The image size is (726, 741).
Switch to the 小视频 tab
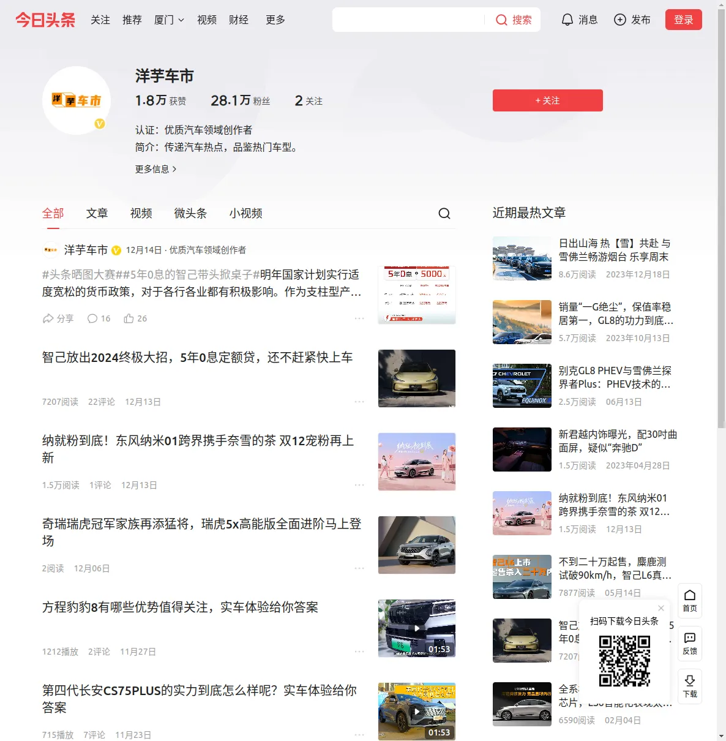[246, 213]
